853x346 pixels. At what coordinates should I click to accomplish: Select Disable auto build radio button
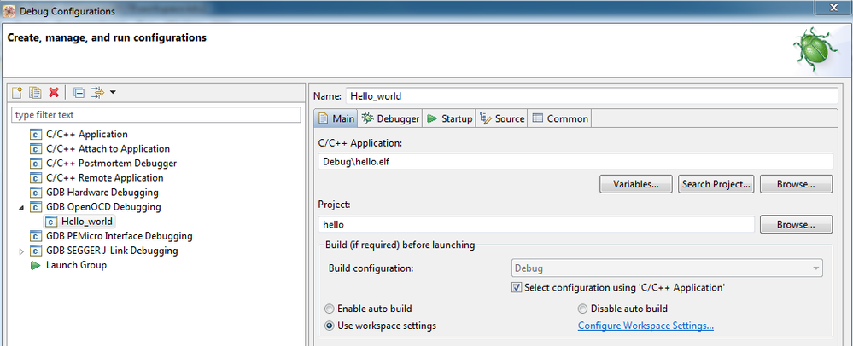(x=582, y=309)
